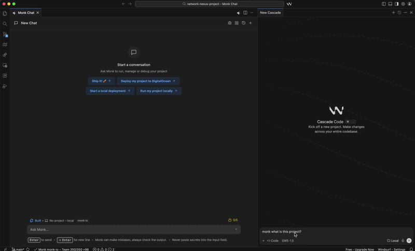Send the Monk message arrow in Ask Monk field

pyautogui.click(x=236, y=229)
